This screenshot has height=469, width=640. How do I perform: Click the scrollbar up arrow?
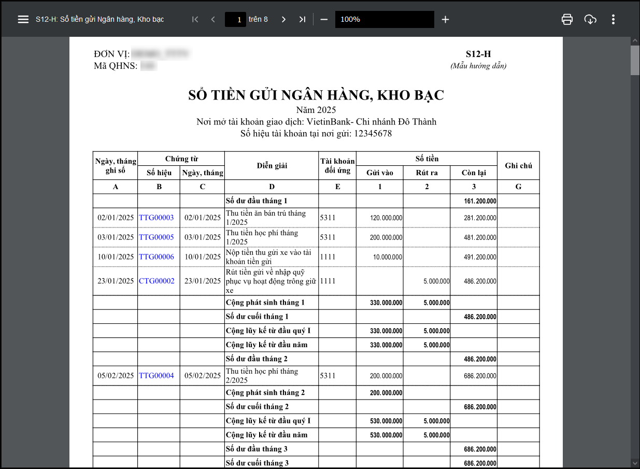point(635,40)
